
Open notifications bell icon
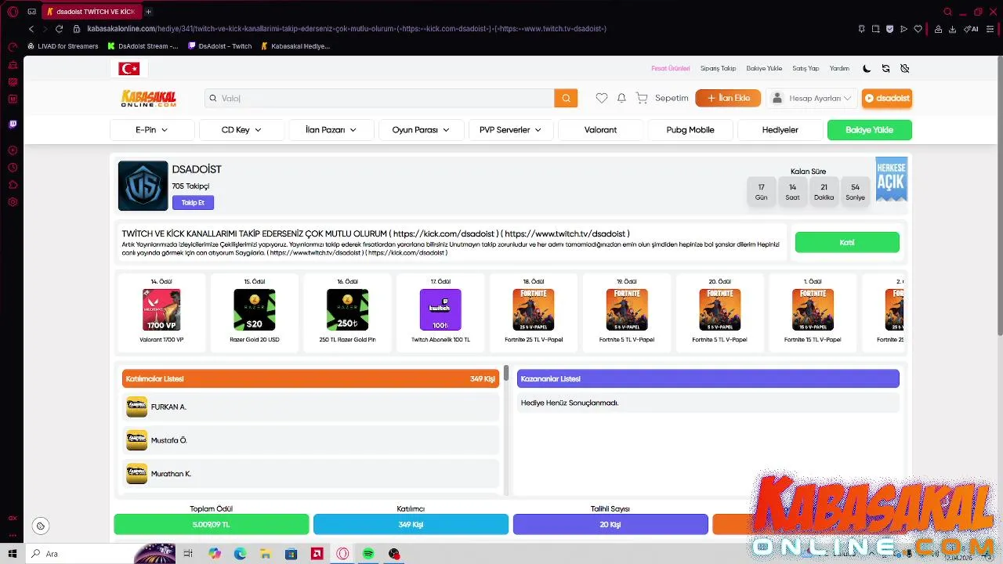(x=621, y=98)
